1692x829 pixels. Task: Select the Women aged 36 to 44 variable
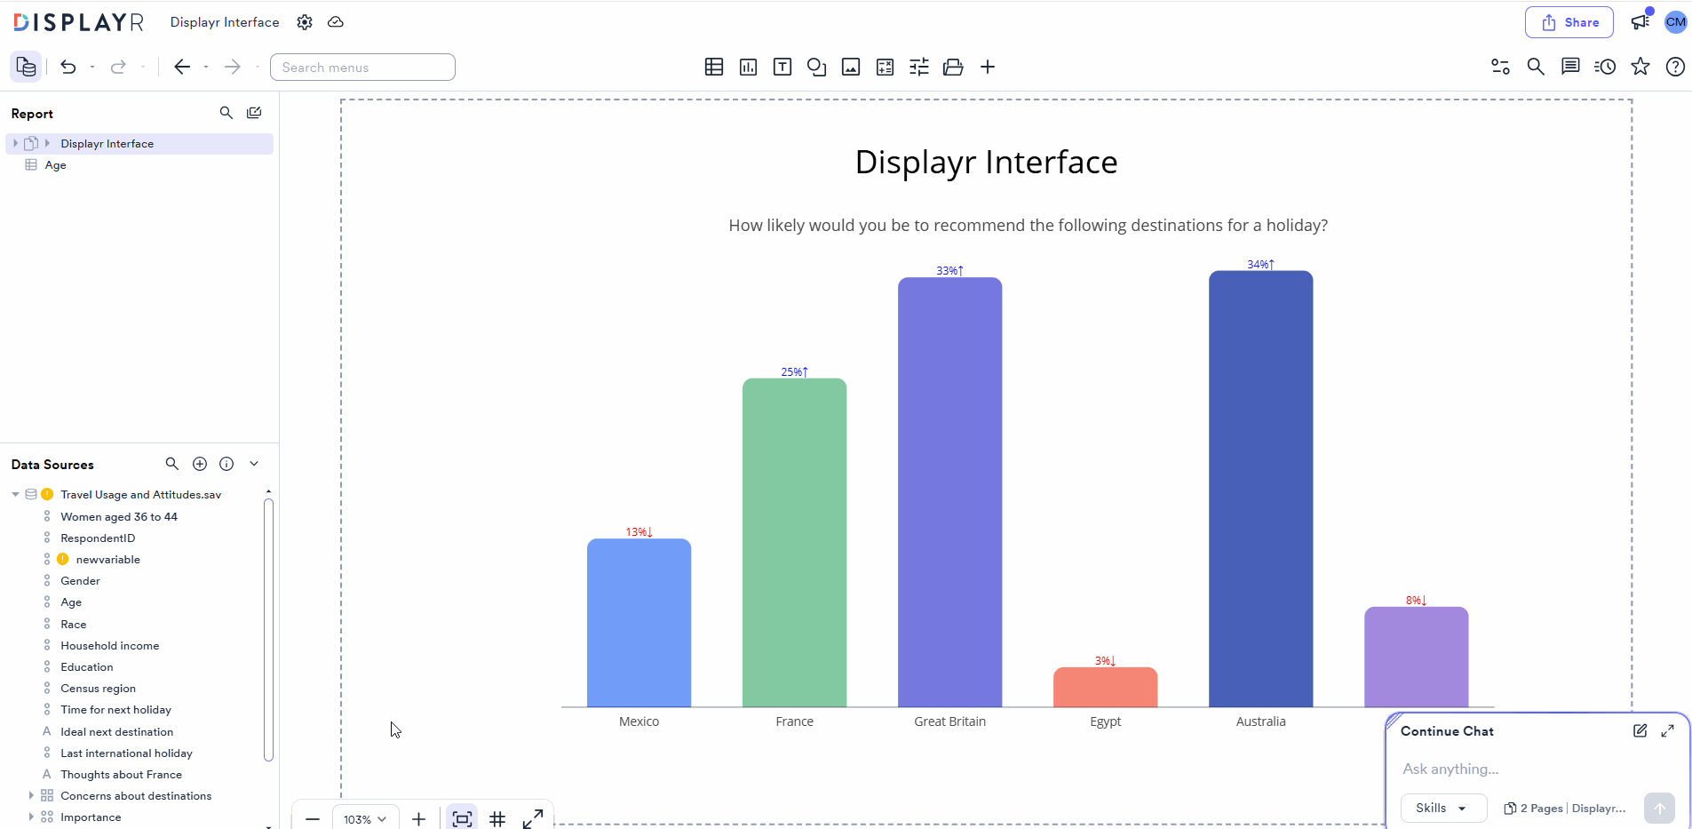(119, 517)
